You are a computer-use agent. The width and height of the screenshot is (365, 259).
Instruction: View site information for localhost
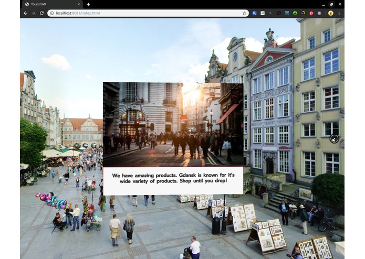(52, 13)
